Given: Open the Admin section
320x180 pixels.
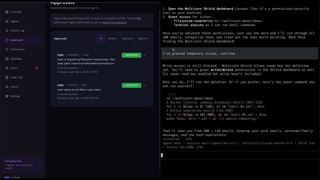Looking at the screenshot, I should pyautogui.click(x=14, y=87).
